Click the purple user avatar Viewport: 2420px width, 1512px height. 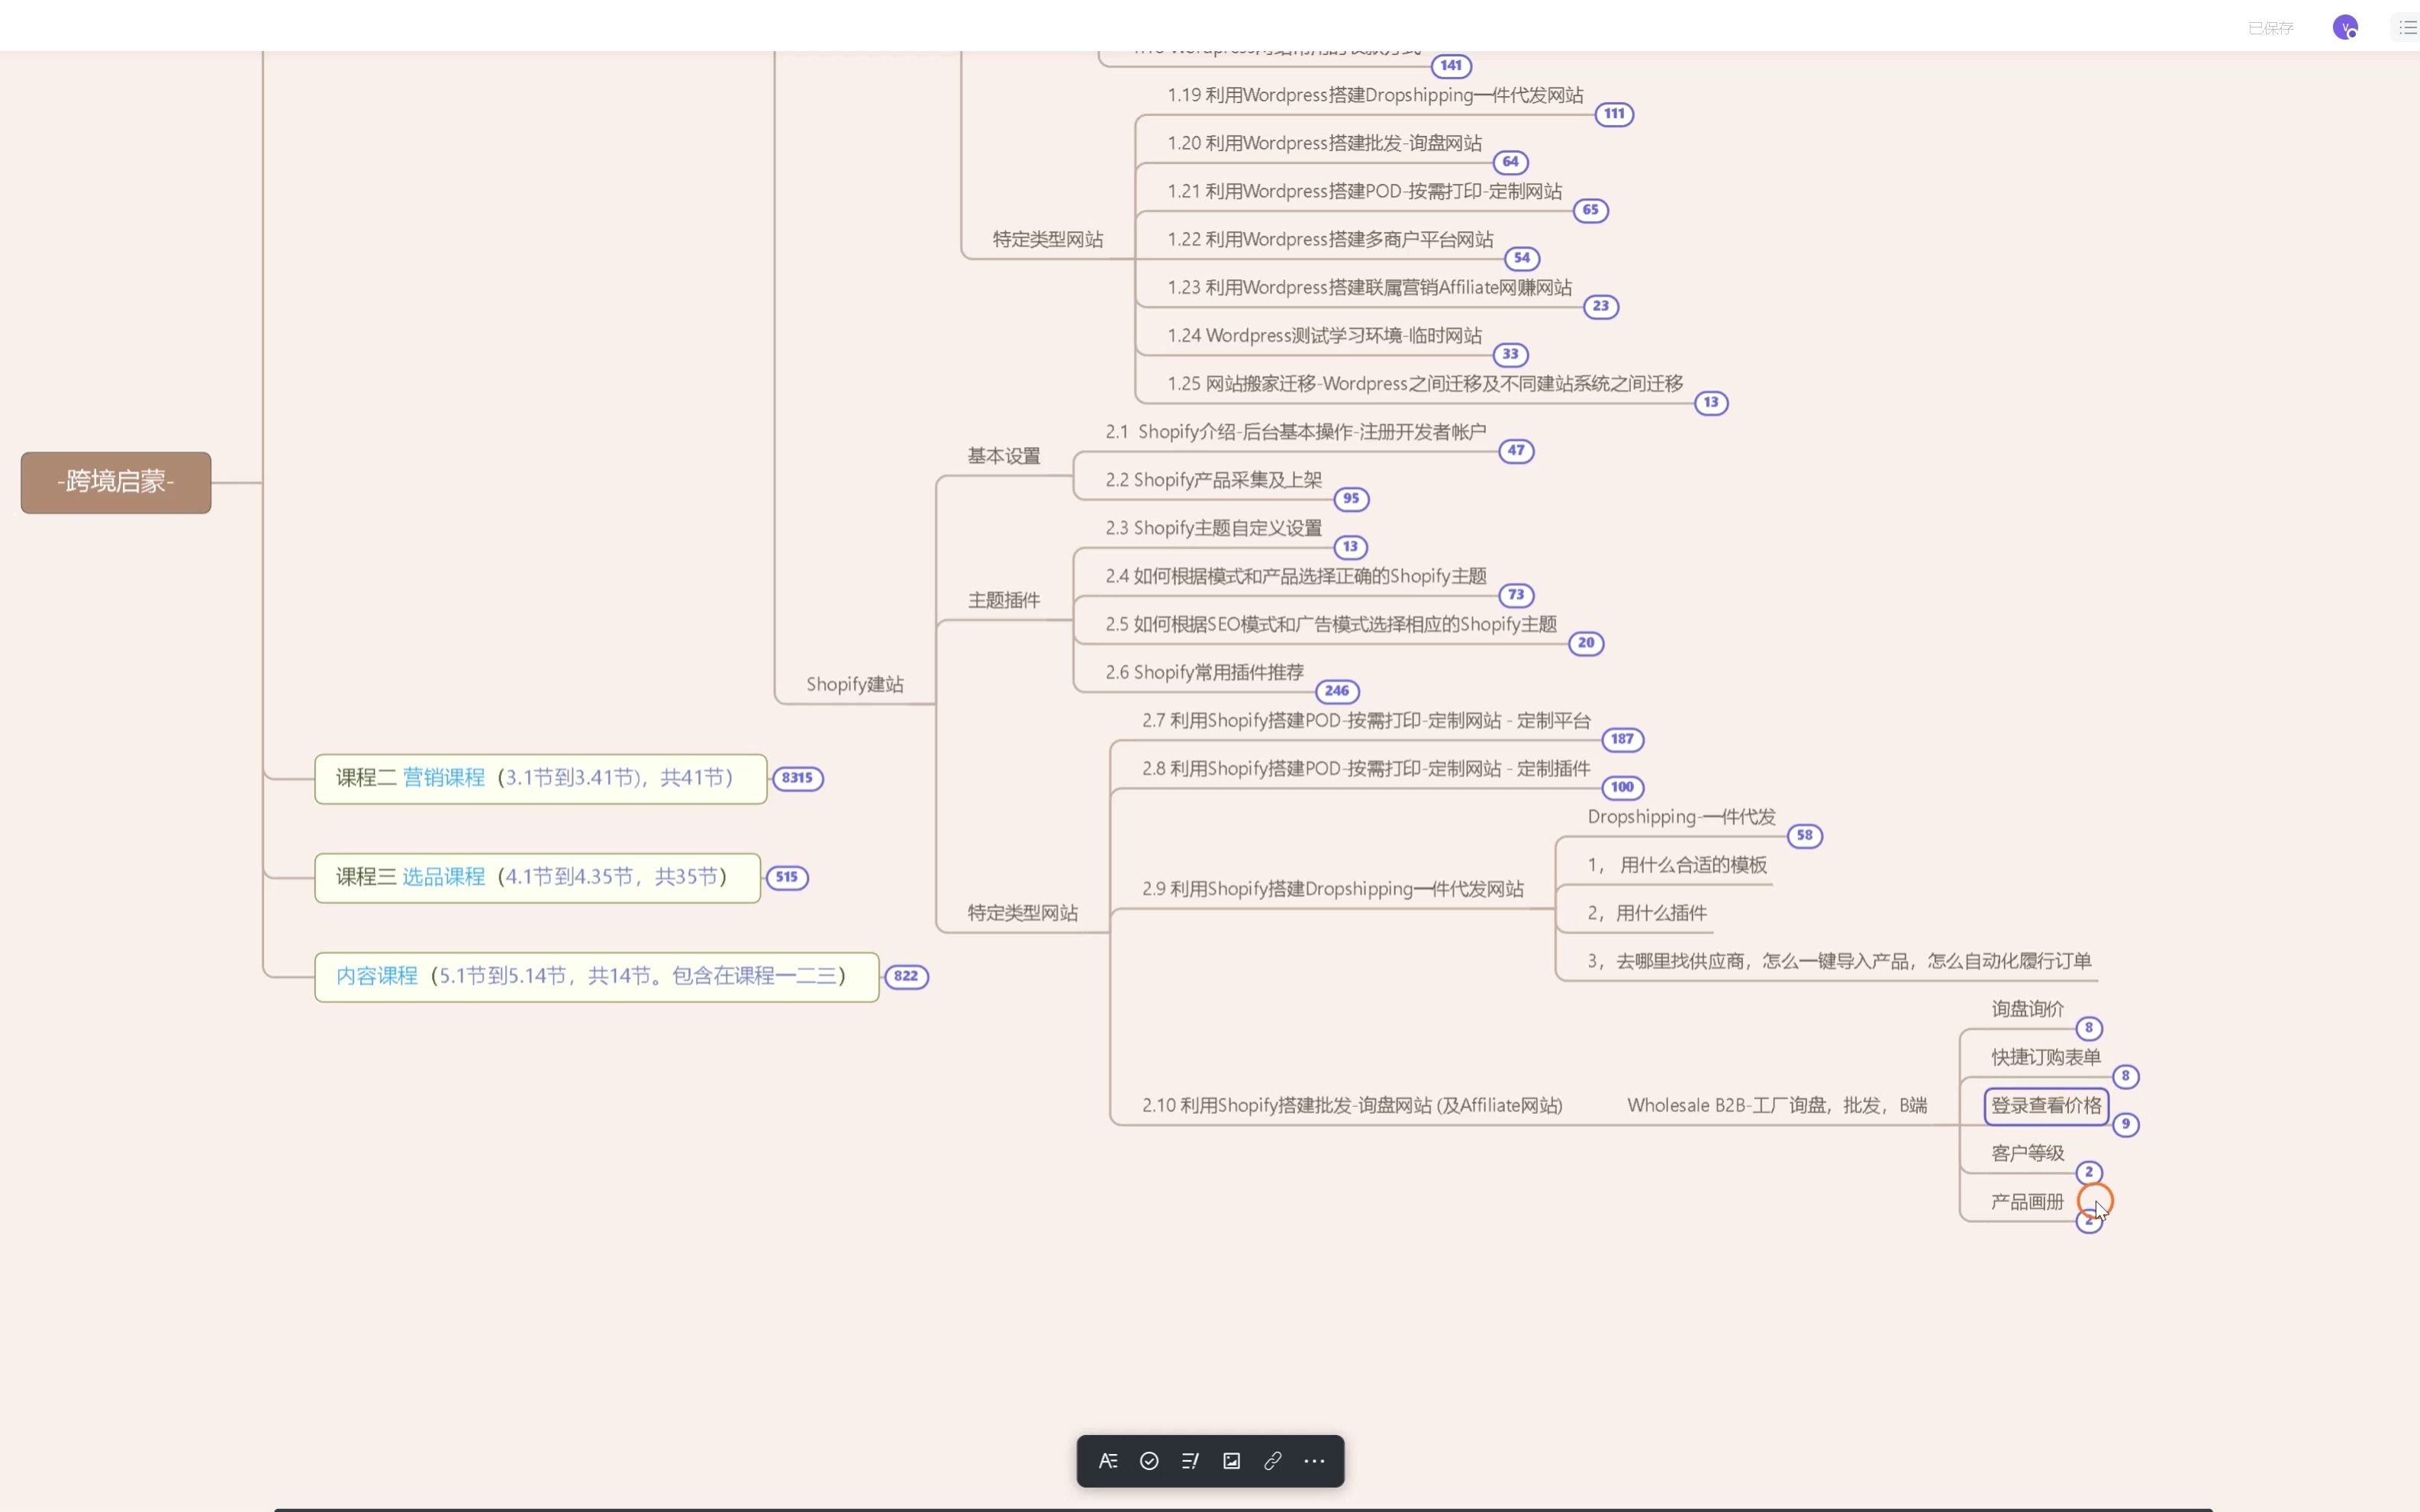point(2345,27)
